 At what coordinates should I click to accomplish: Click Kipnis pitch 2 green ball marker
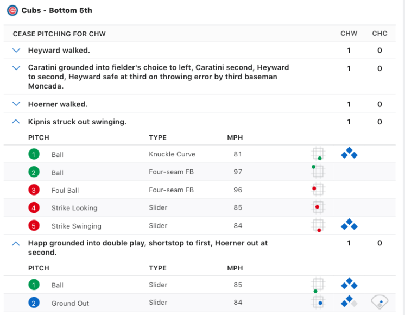click(x=35, y=172)
